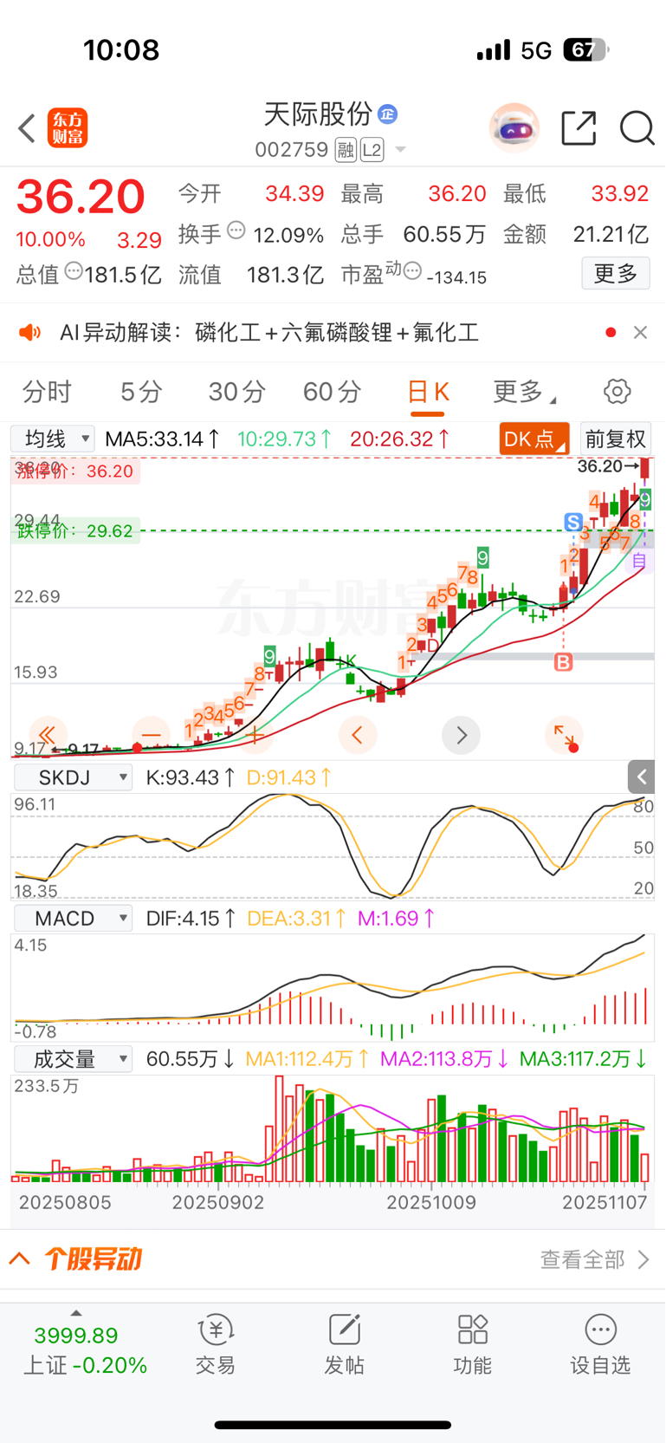Tap the MA5:33.14 value
The image size is (666, 1443).
pyautogui.click(x=162, y=439)
